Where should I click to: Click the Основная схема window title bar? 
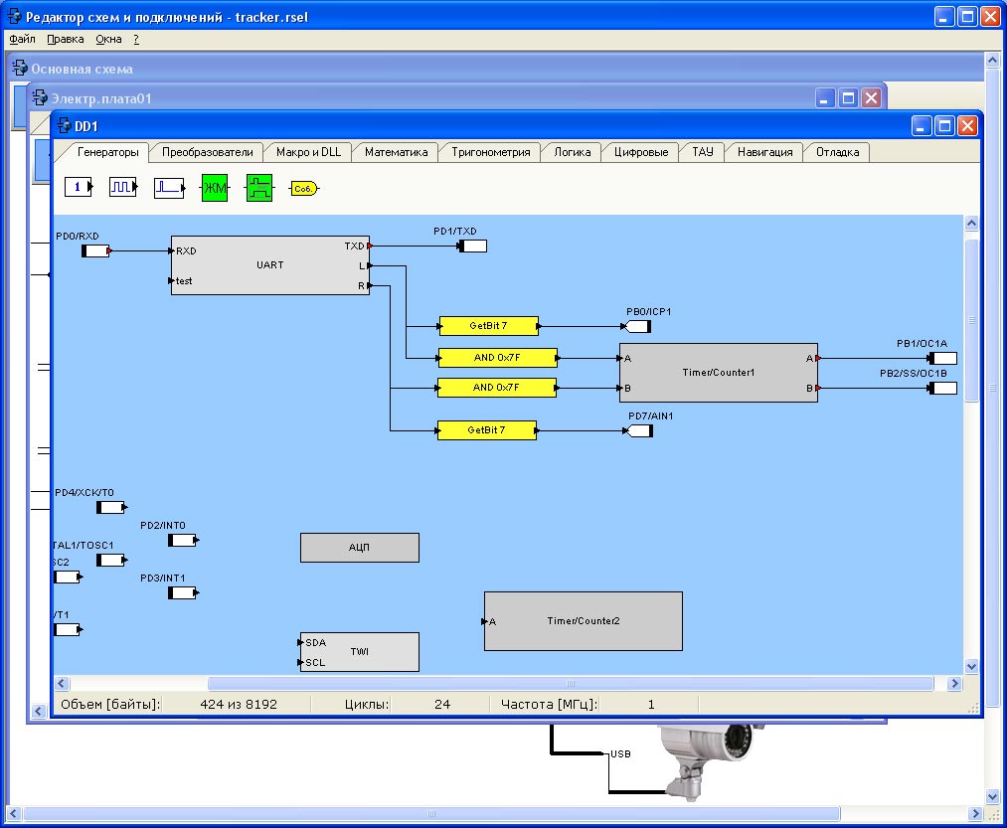[496, 69]
